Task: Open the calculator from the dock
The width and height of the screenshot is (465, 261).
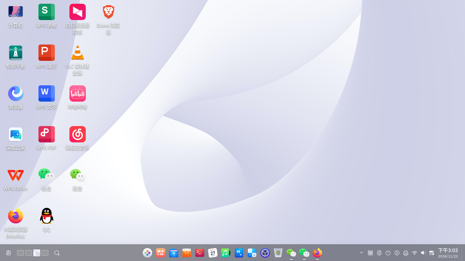Action: [x=252, y=253]
